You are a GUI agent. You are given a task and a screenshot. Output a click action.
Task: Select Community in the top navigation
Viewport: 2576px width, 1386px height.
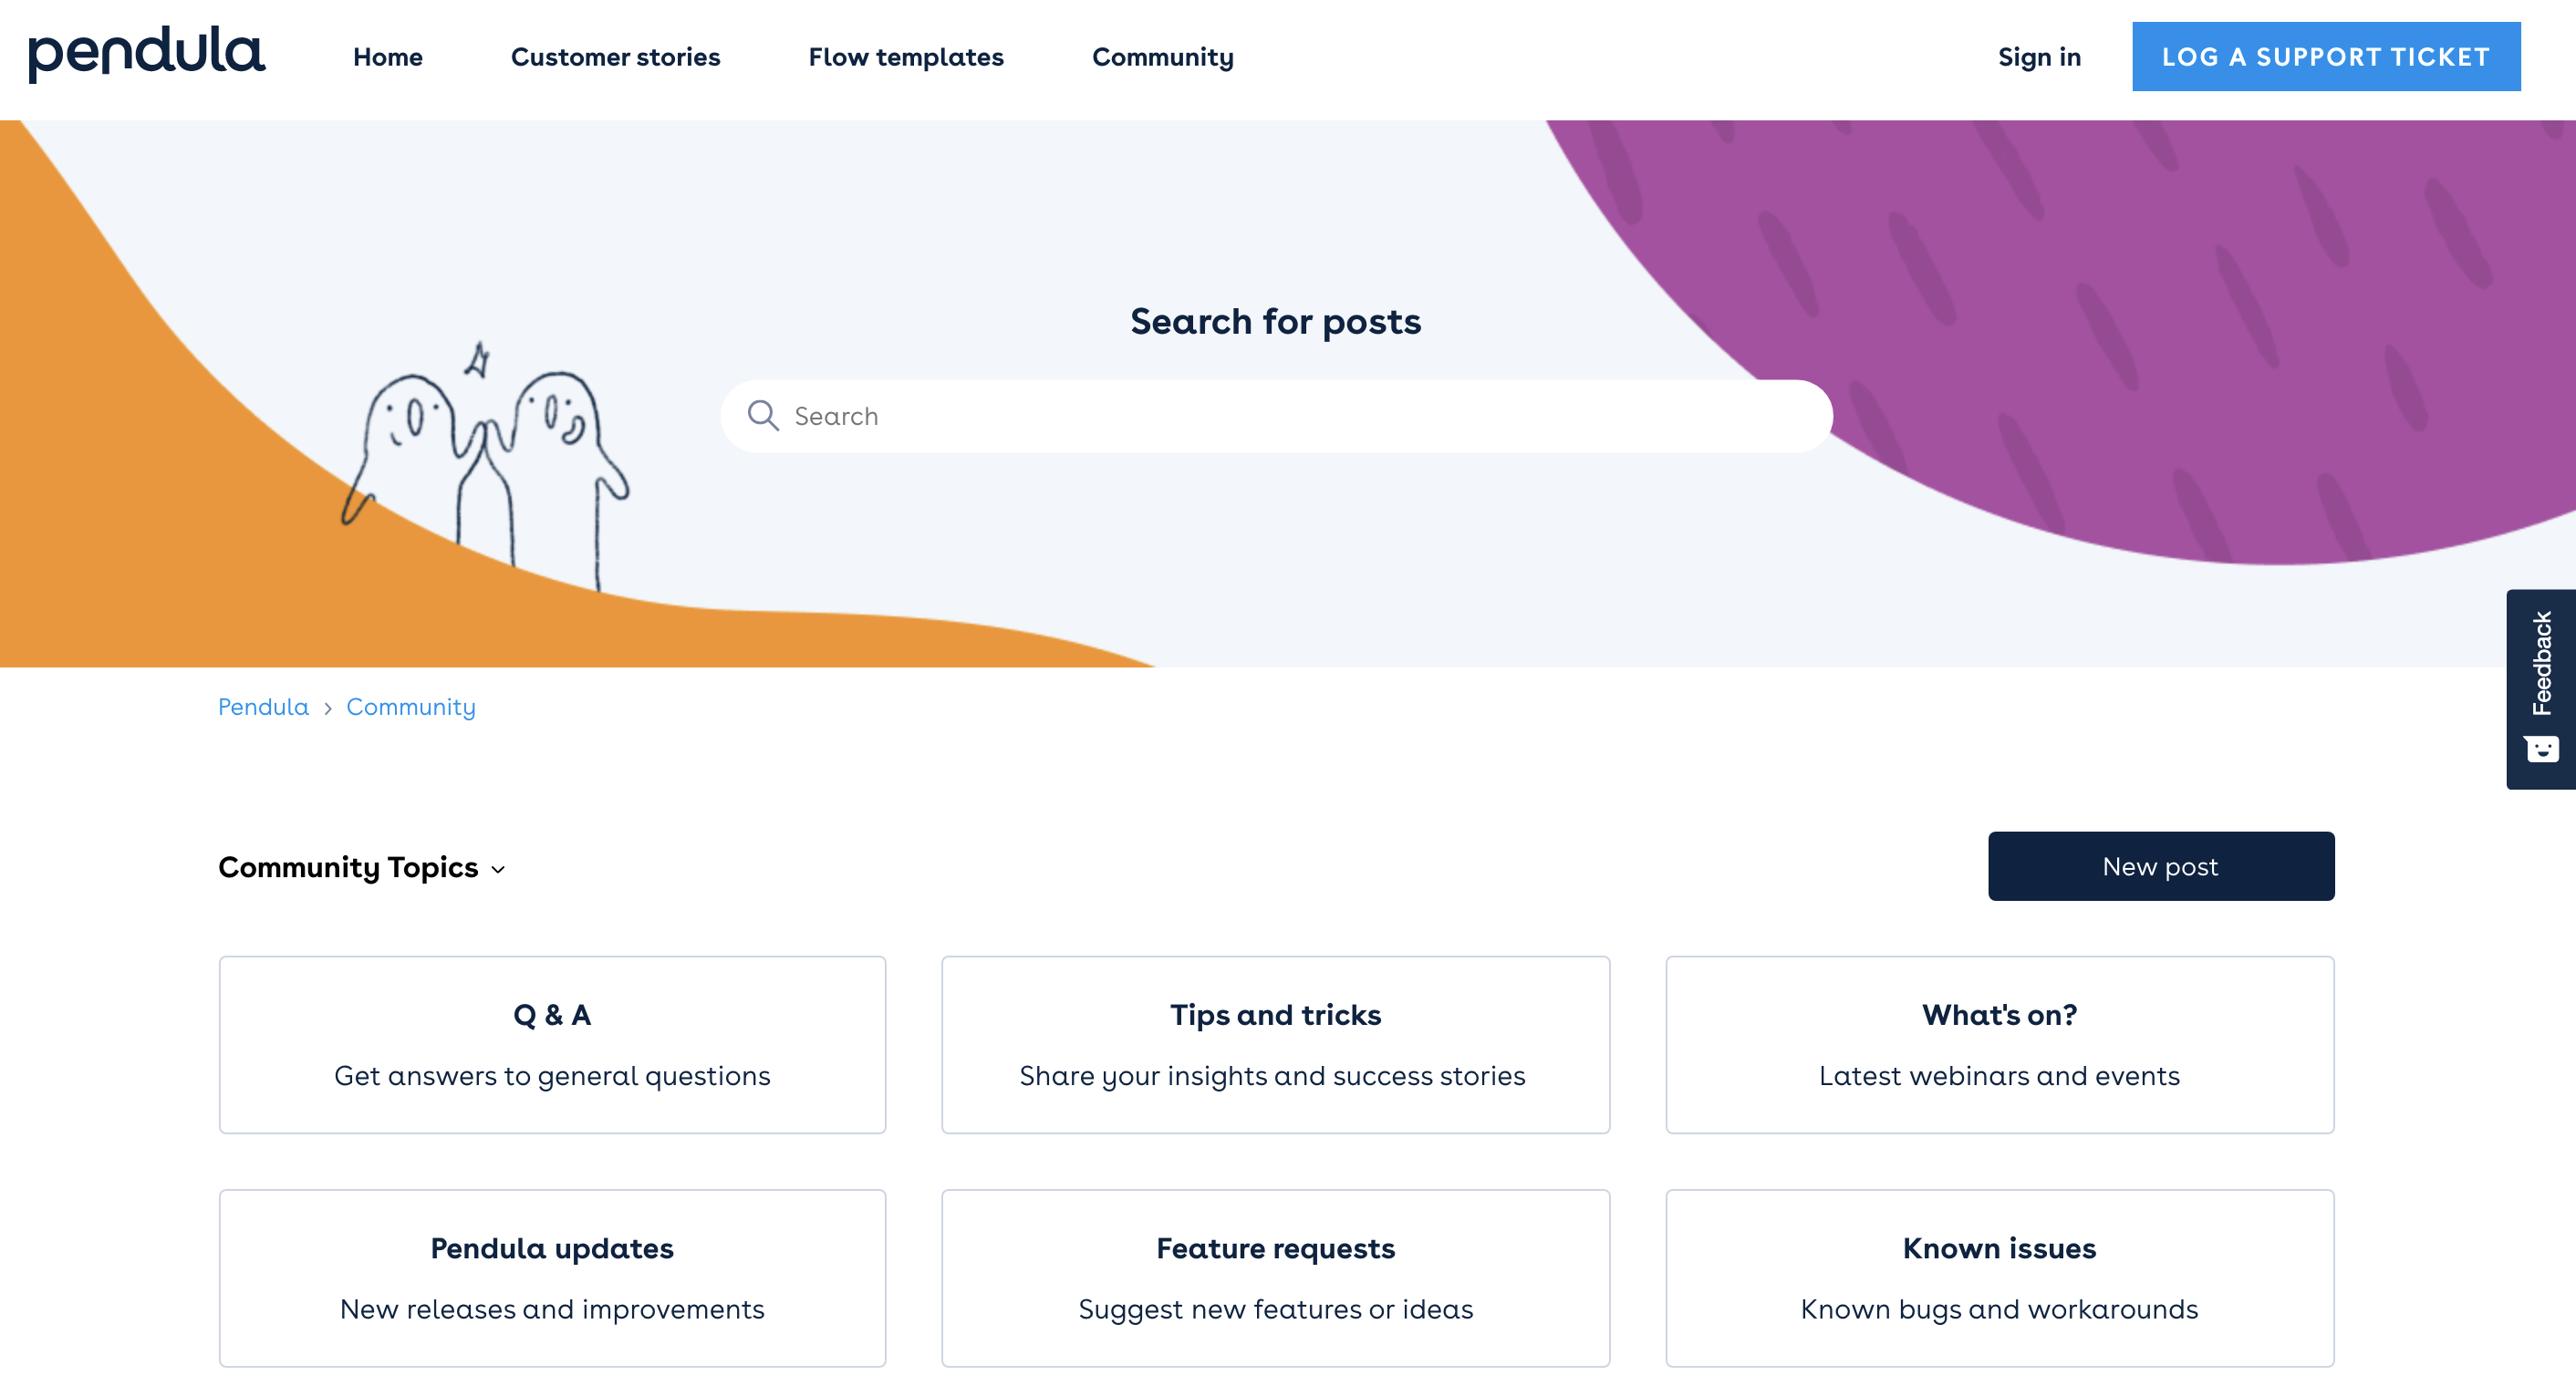click(1162, 57)
